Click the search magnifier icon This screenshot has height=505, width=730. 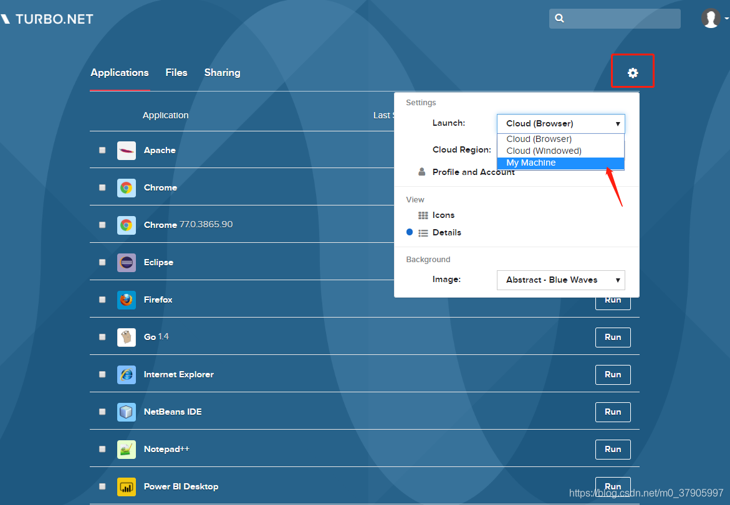(x=560, y=19)
